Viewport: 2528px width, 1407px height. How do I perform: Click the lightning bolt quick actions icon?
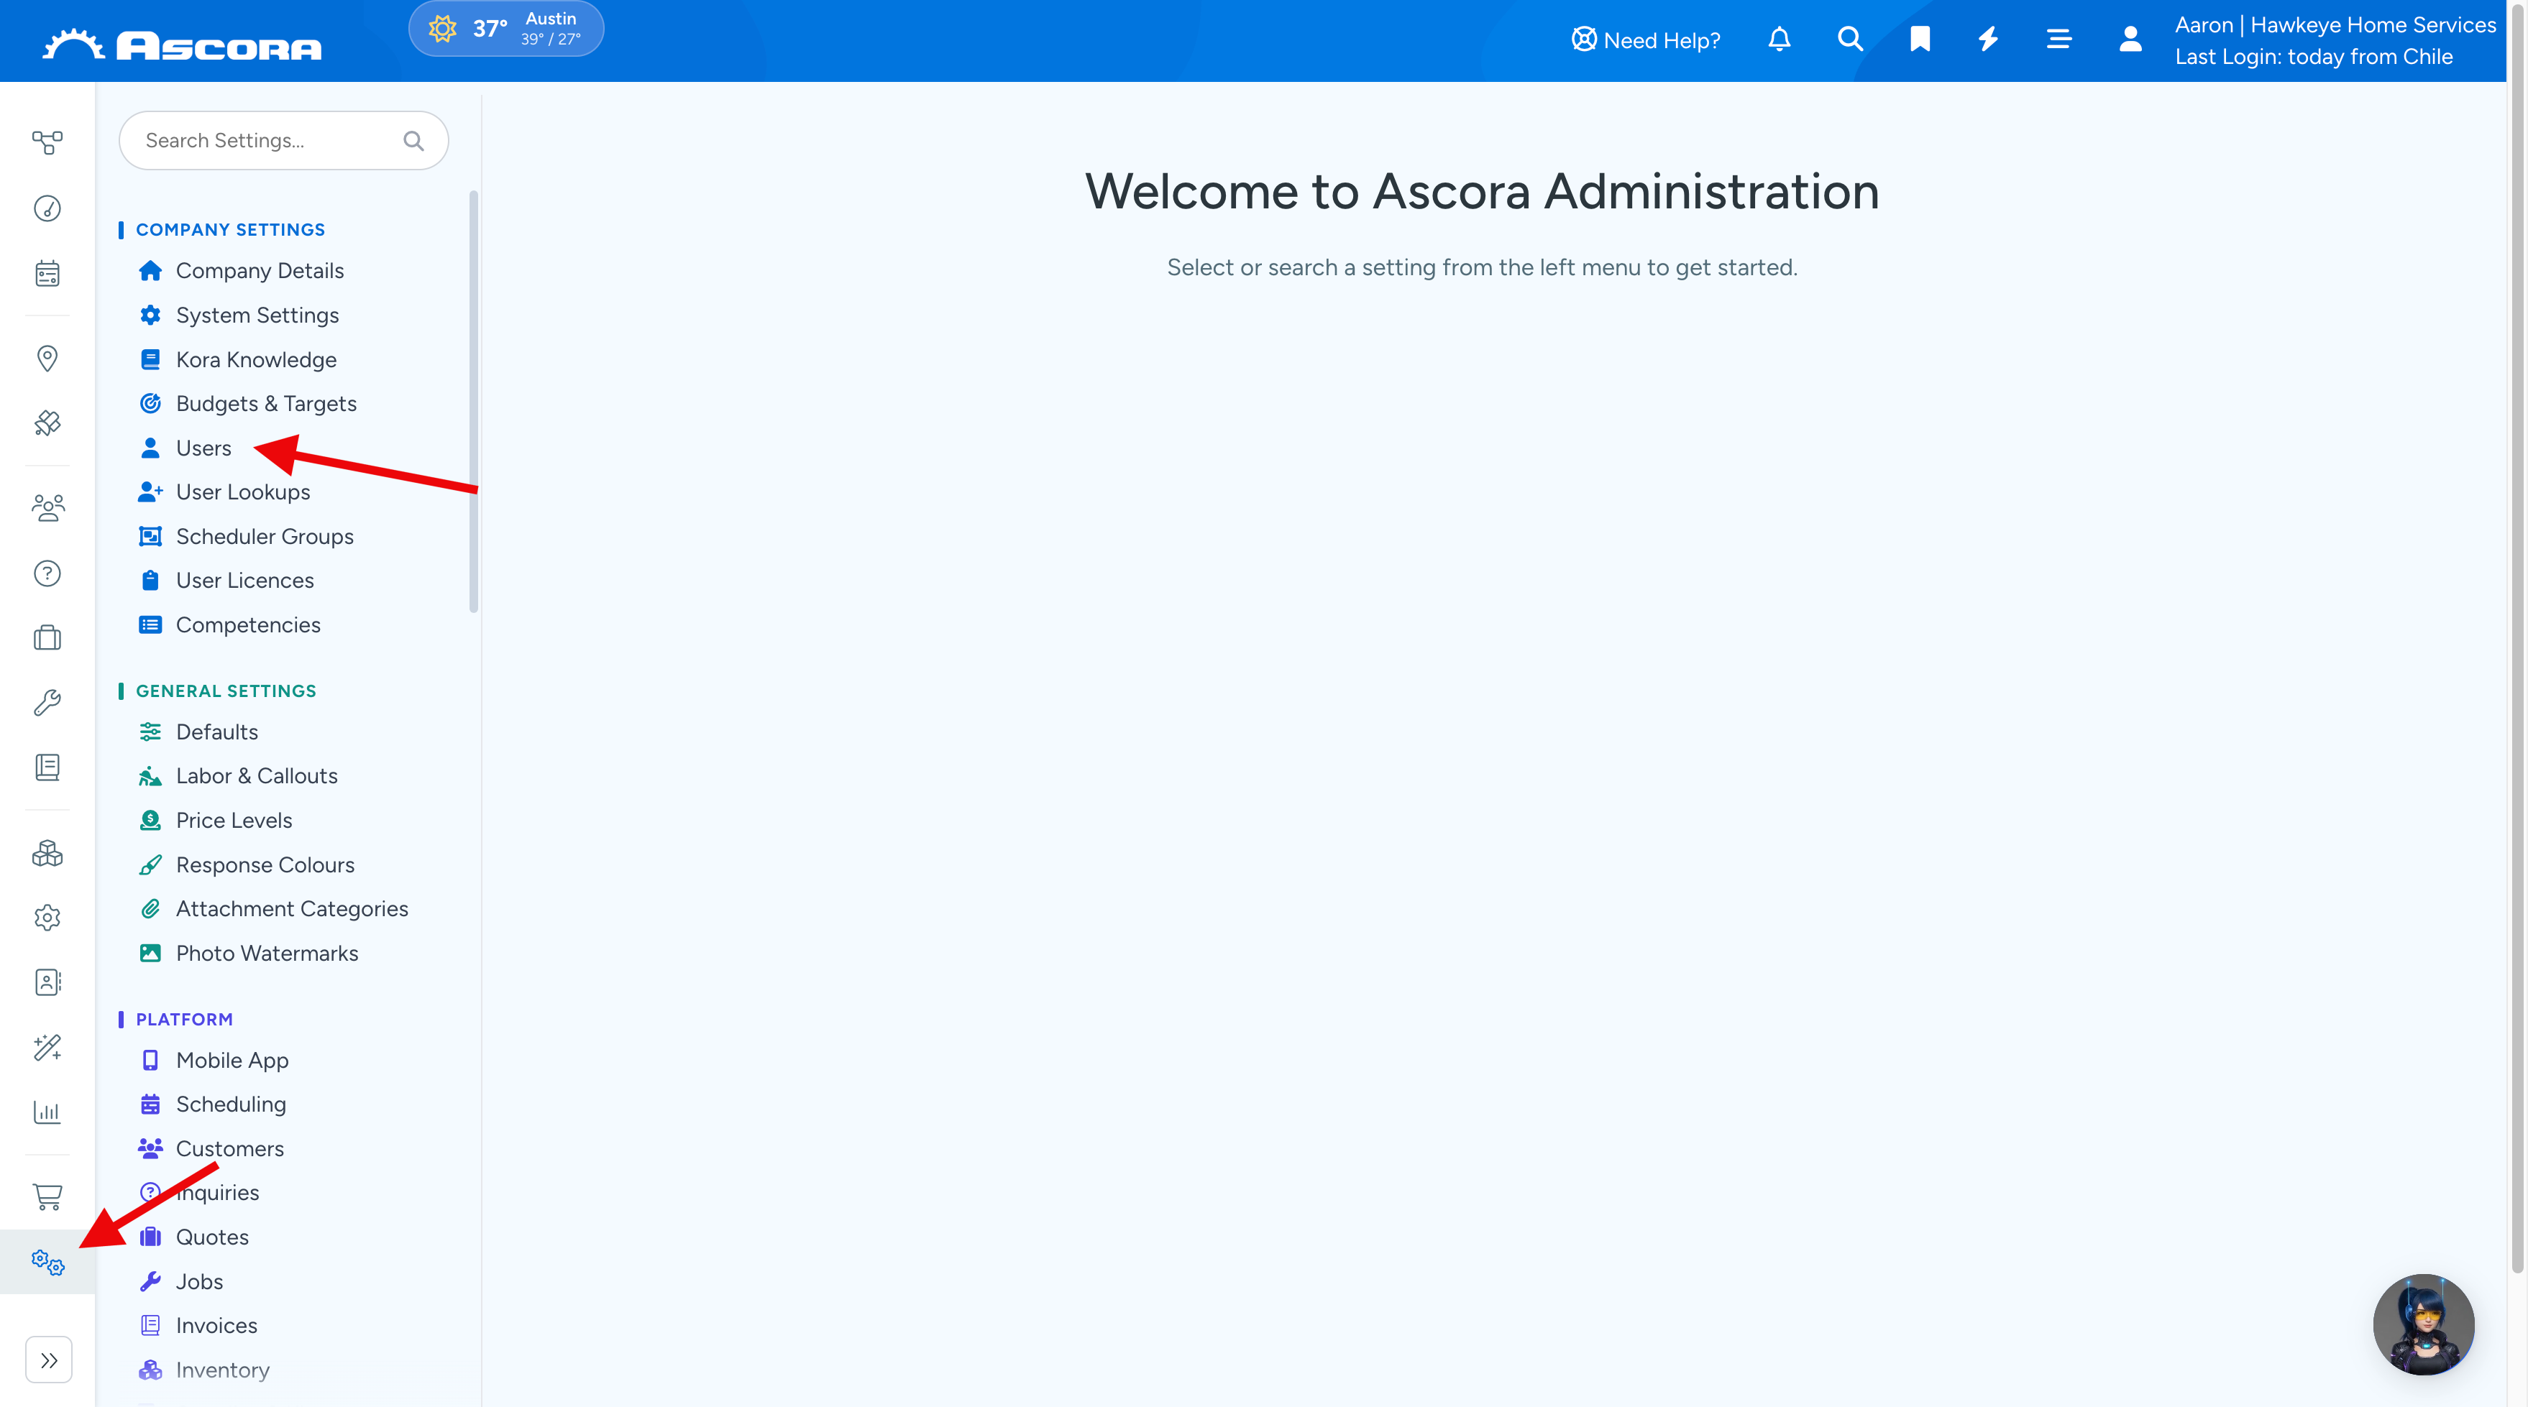pos(1988,40)
